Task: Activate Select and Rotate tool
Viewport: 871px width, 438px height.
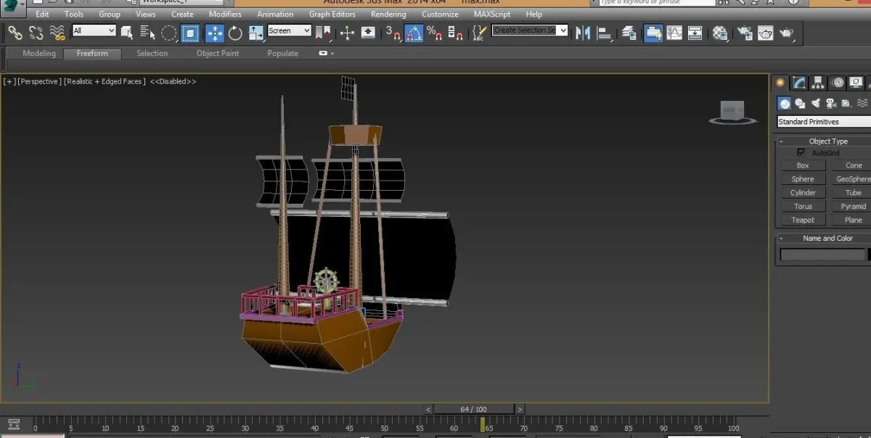Action: click(x=236, y=33)
